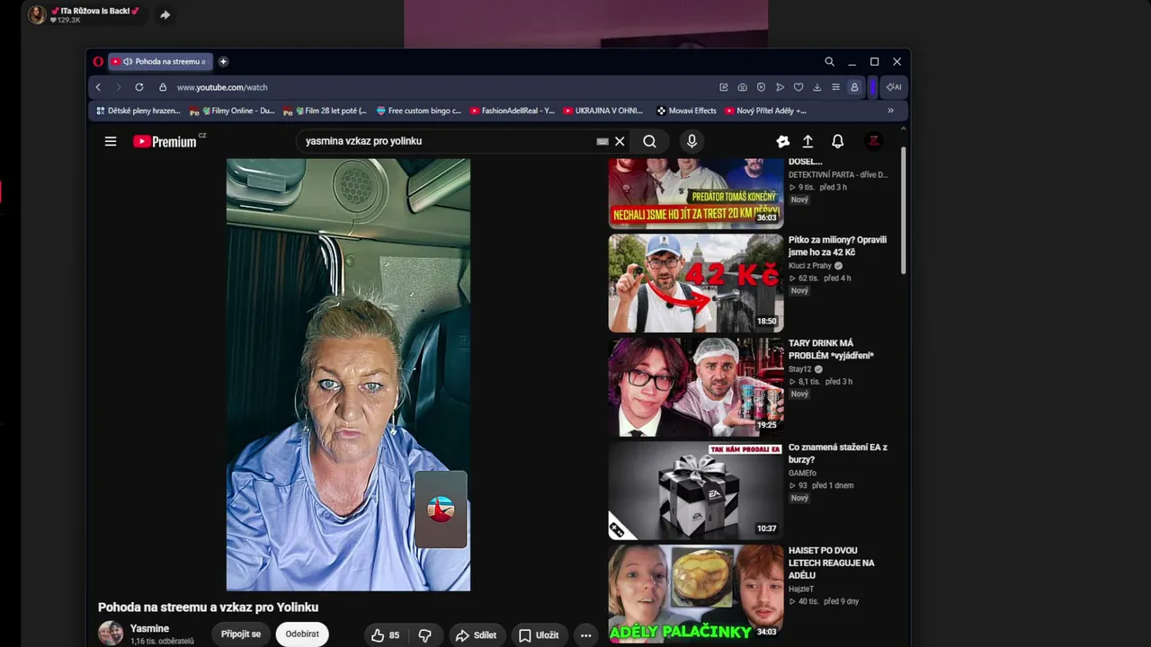
Task: Open EA gift box video thumbnail
Action: tap(696, 491)
